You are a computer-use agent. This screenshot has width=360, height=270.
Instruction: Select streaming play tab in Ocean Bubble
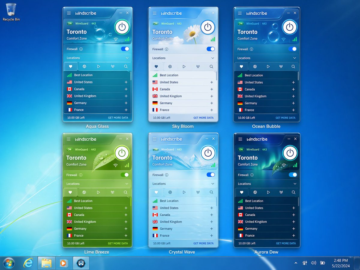point(268,67)
